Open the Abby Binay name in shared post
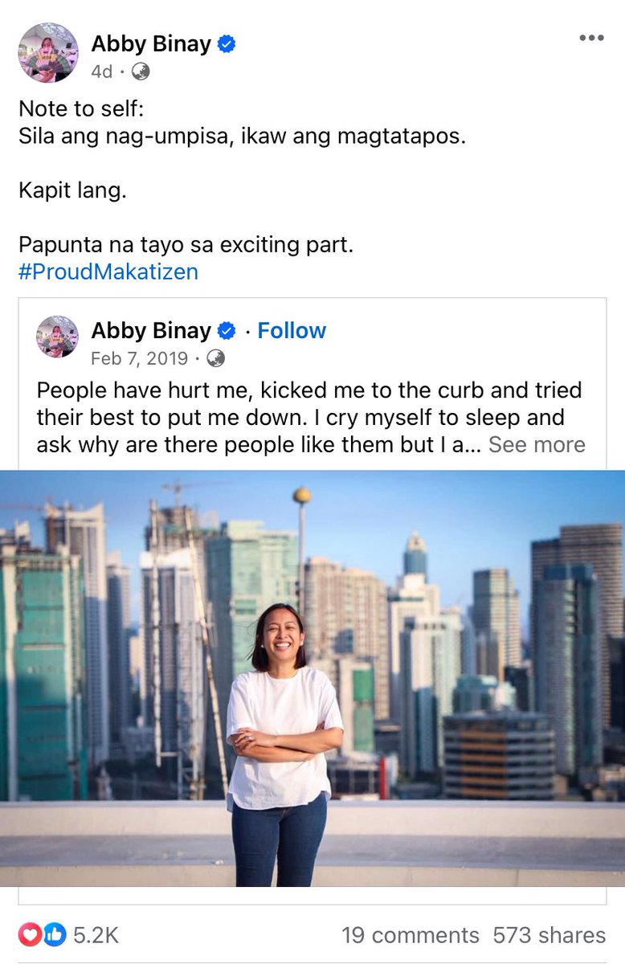The width and height of the screenshot is (625, 964). 151,330
